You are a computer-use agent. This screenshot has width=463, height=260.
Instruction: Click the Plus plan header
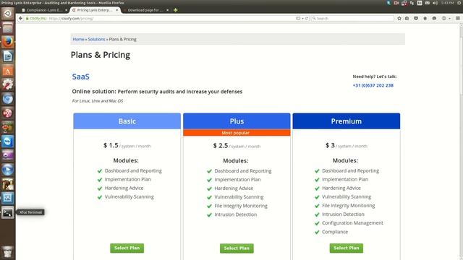[237, 121]
